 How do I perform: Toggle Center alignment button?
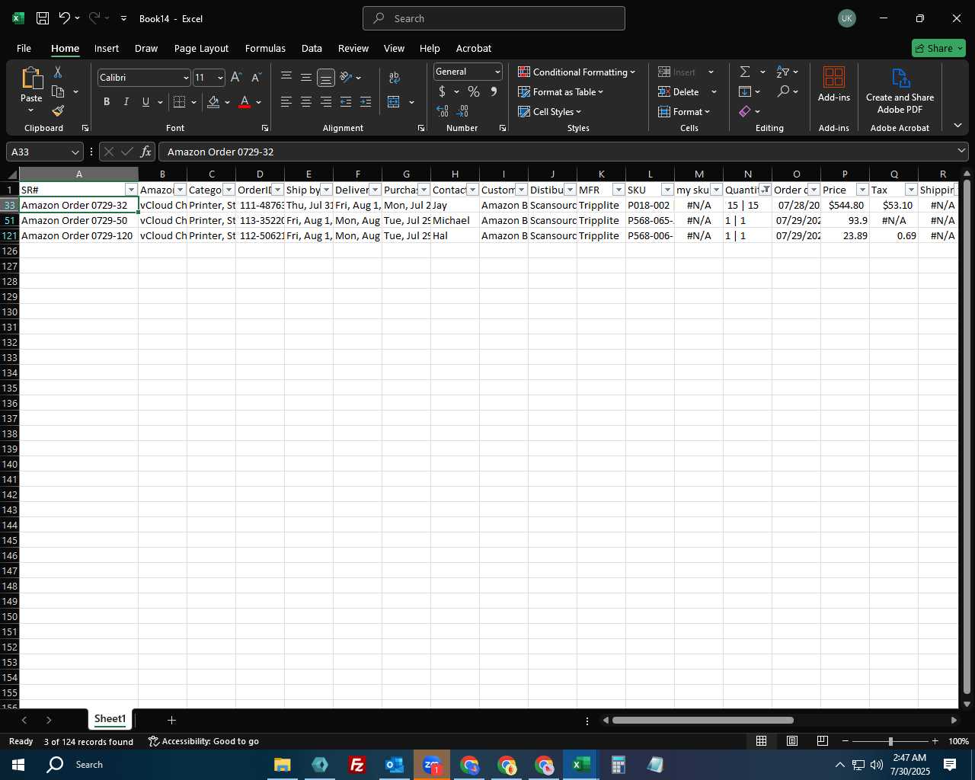(x=306, y=102)
